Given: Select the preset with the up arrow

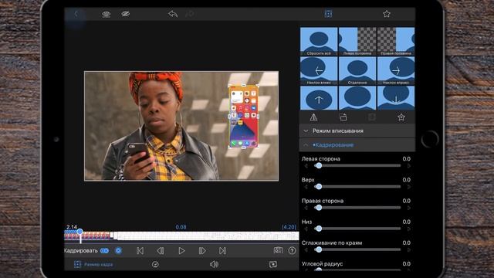Looking at the screenshot, I should pyautogui.click(x=319, y=98).
